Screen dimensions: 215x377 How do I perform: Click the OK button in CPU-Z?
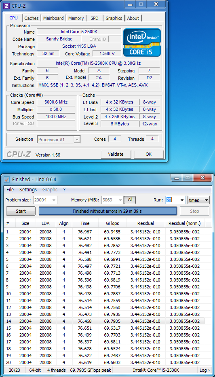149,155
